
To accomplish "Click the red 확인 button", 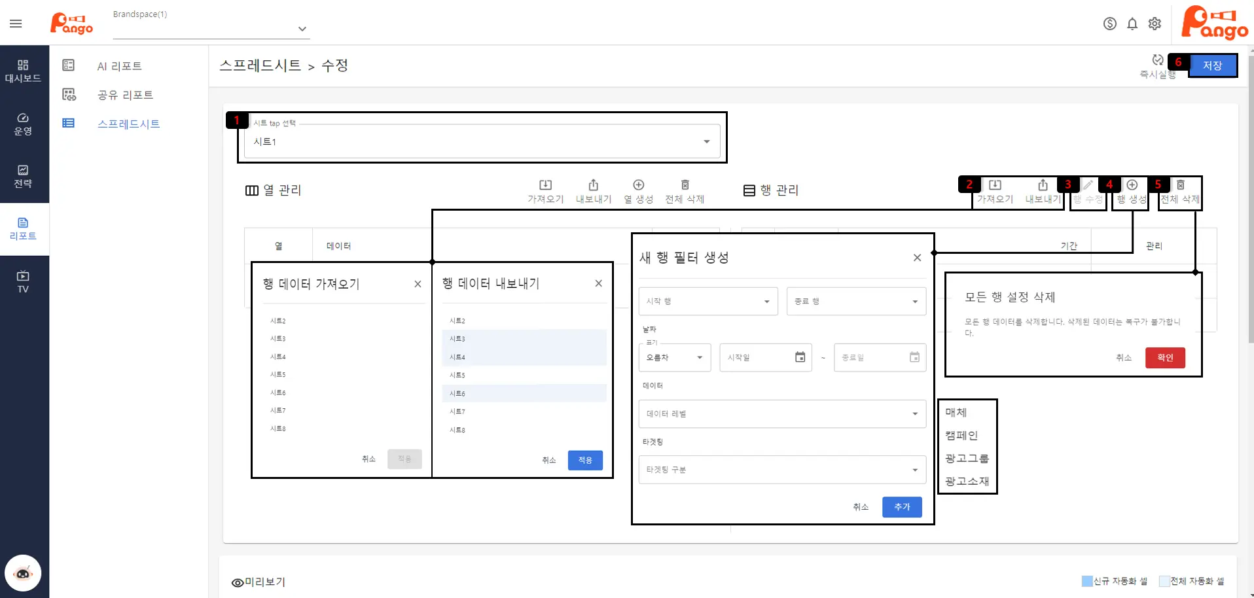I will click(x=1164, y=358).
